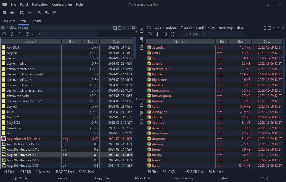
Task: Click the left panel filter field showing */
Action: click(x=67, y=34)
